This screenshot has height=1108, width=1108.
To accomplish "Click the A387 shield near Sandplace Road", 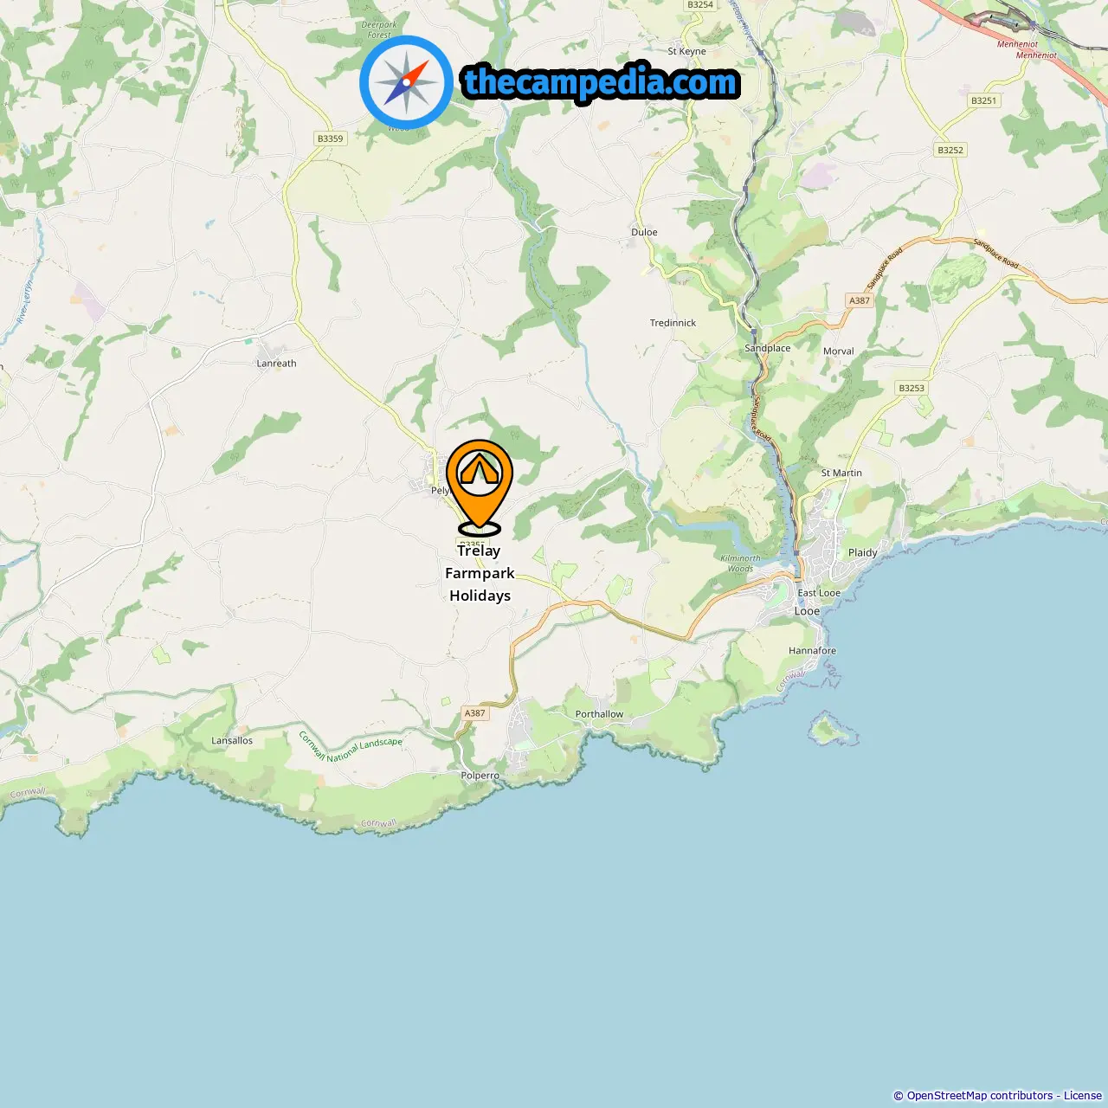I will pyautogui.click(x=859, y=300).
